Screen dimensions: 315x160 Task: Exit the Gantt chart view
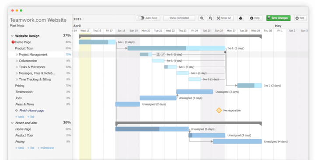pos(300,18)
